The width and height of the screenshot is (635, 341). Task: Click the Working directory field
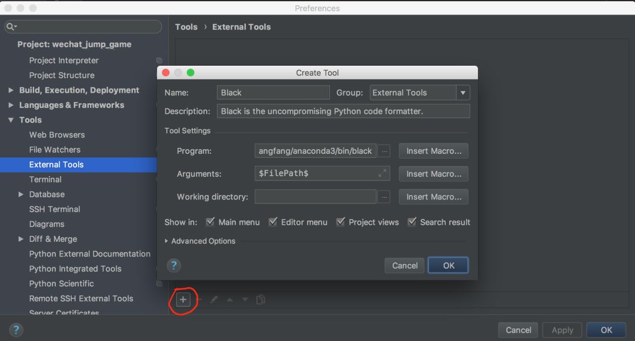click(316, 197)
